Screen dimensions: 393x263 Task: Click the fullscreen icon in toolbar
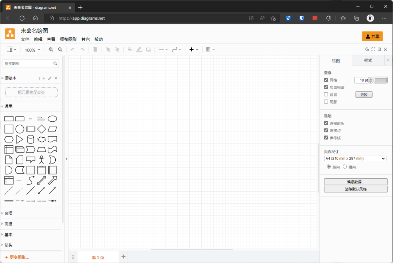pos(373,49)
